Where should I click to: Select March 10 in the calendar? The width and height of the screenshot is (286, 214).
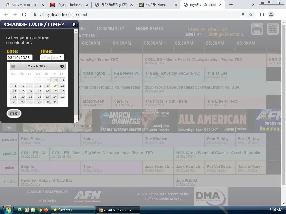pos(54,86)
